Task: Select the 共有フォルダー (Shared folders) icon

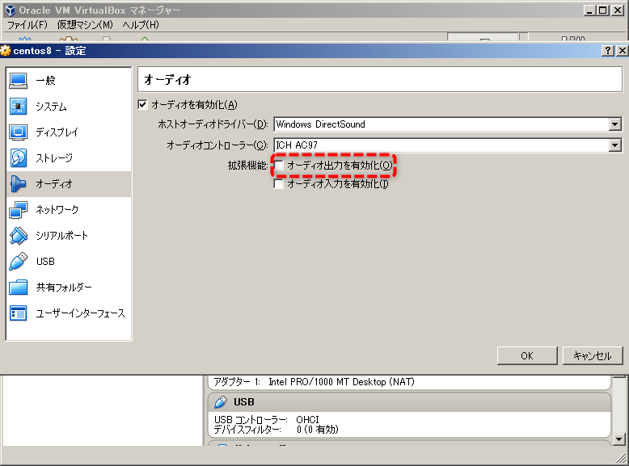Action: tap(18, 288)
